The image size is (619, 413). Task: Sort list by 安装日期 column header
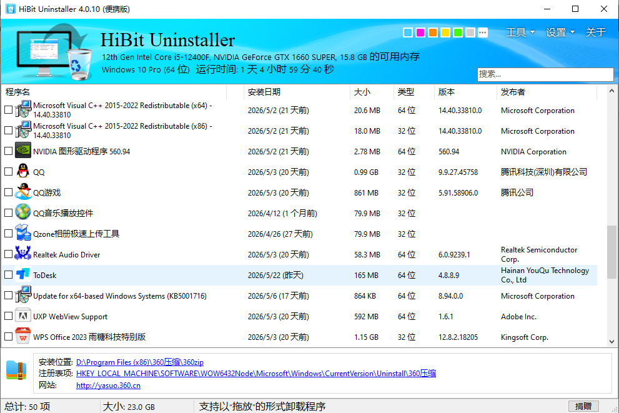coord(297,92)
